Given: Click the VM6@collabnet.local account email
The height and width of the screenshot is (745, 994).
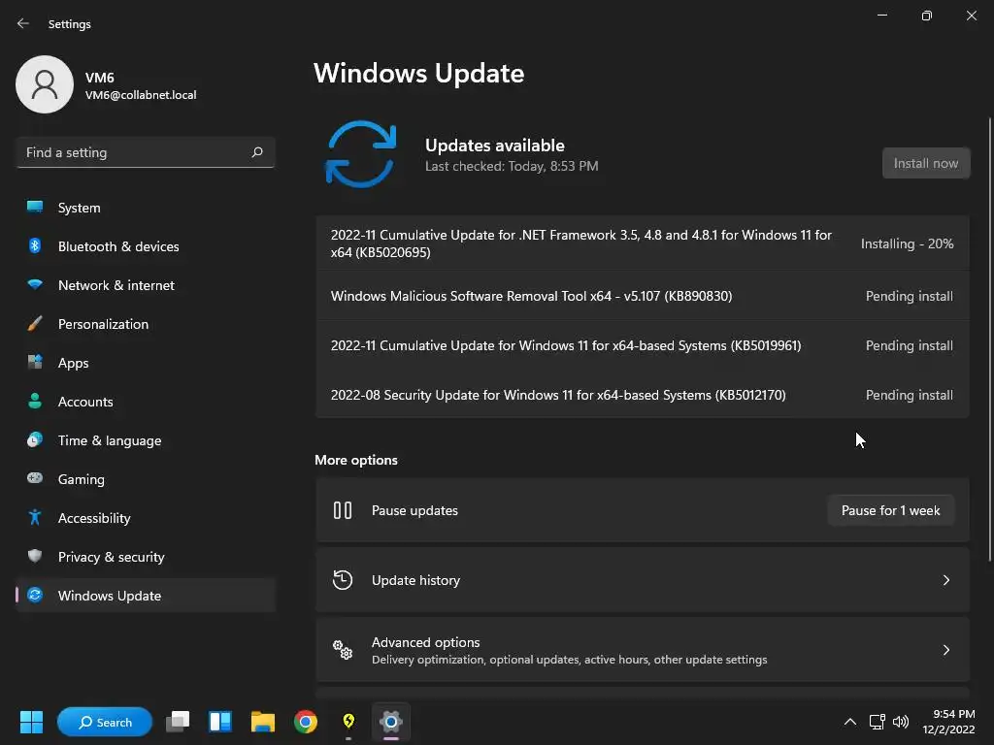Looking at the screenshot, I should 141,95.
